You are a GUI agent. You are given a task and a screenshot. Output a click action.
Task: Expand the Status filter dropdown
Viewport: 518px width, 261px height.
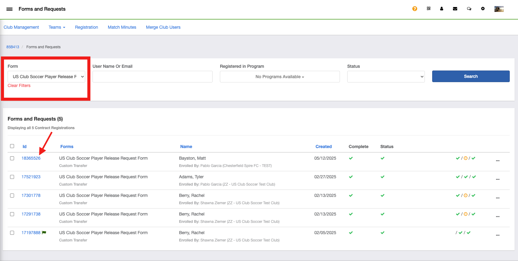coord(386,77)
